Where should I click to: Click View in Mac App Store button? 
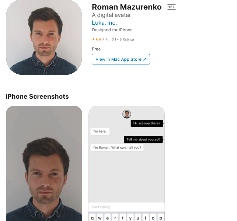pos(121,59)
